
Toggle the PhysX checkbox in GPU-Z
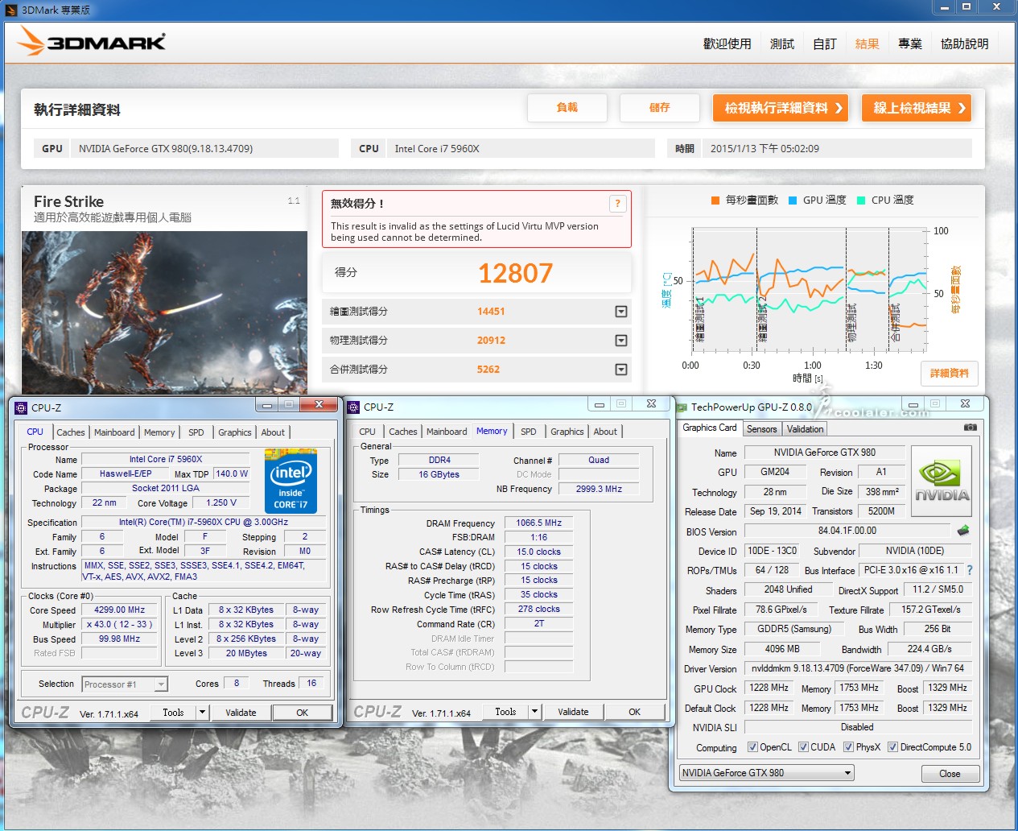[x=848, y=747]
